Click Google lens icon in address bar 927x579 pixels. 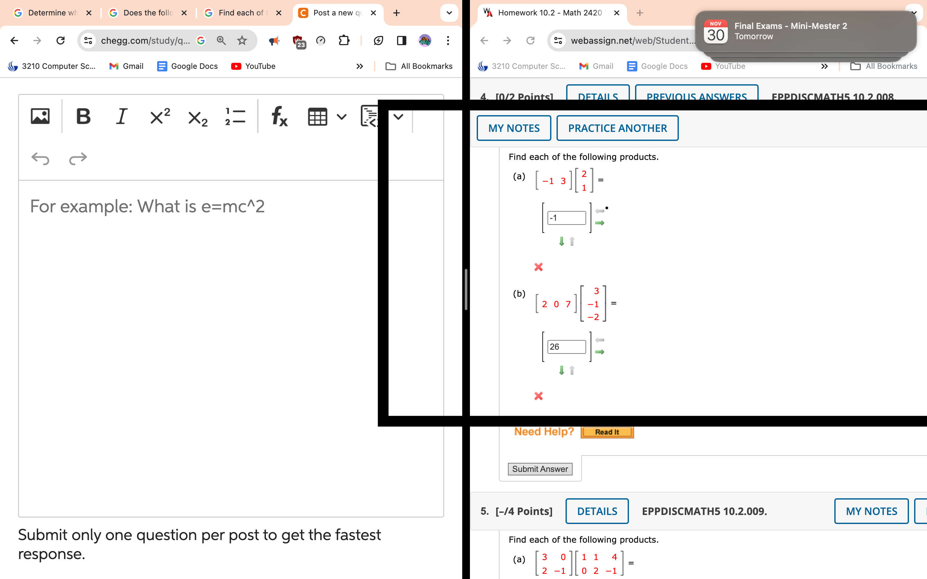[x=201, y=40]
